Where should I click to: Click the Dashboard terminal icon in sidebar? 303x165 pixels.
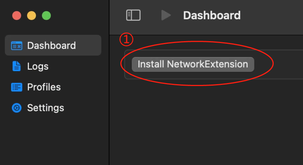(17, 46)
